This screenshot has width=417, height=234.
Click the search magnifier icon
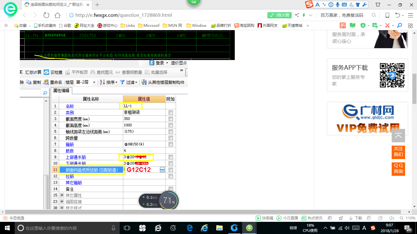click(x=374, y=15)
